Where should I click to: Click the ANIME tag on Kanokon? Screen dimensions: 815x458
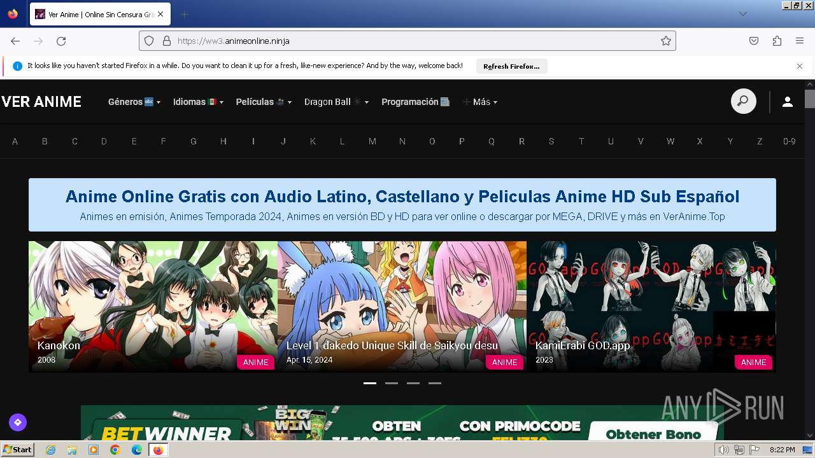[255, 362]
